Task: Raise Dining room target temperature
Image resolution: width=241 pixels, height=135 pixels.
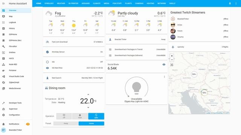Action: coord(88,94)
